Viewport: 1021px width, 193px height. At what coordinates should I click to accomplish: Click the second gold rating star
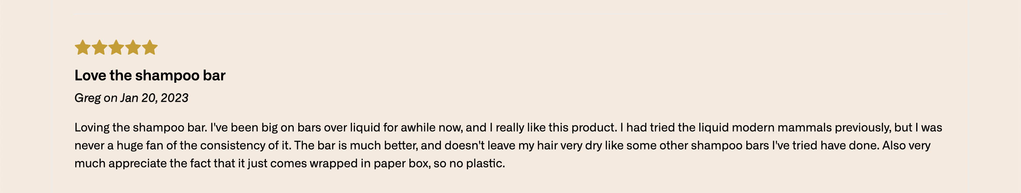tap(99, 47)
